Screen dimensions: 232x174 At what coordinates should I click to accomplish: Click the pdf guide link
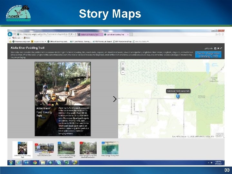(208, 48)
